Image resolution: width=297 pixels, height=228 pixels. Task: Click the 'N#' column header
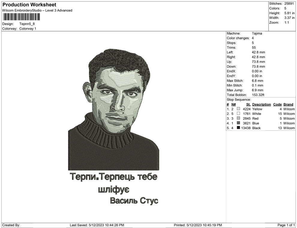click(233, 104)
